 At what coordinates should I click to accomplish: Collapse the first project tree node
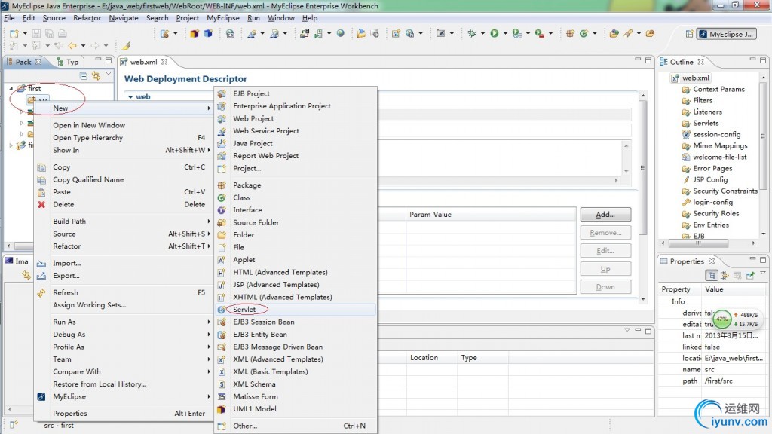11,89
